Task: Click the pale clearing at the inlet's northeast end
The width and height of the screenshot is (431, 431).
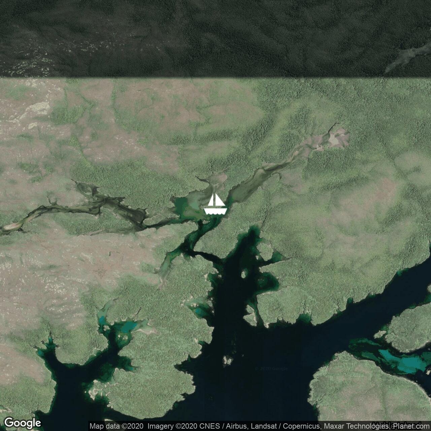Action: pyautogui.click(x=338, y=139)
